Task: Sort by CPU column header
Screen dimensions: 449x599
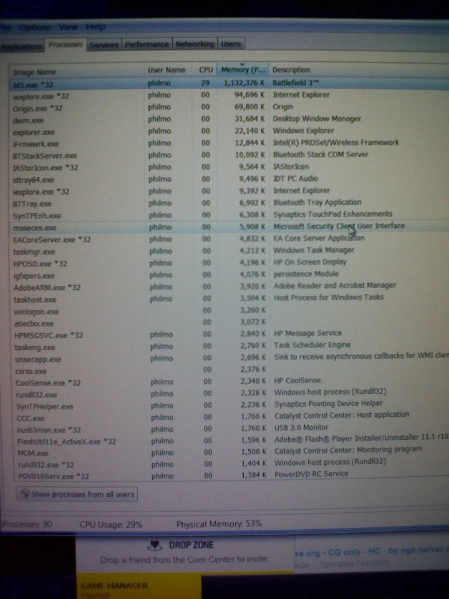Action: coord(205,70)
